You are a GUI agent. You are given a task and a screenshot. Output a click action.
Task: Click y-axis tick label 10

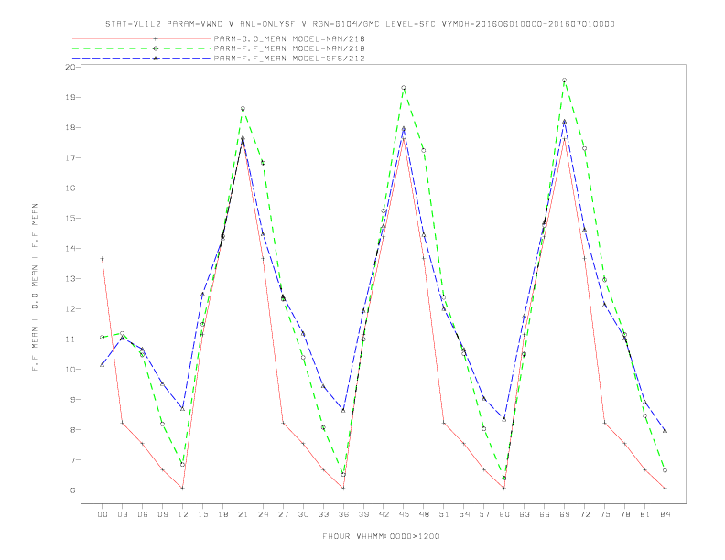70,369
